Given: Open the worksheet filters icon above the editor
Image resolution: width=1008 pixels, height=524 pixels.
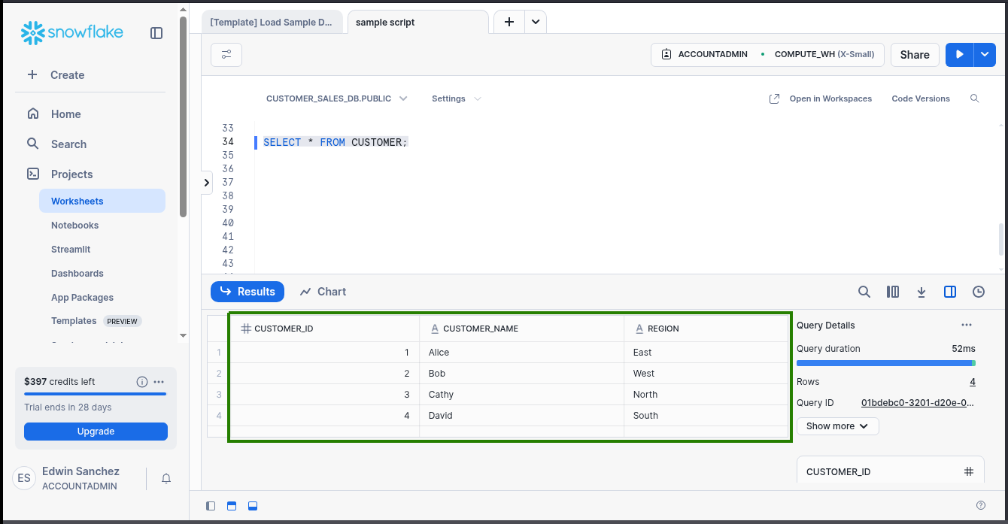Looking at the screenshot, I should 226,54.
